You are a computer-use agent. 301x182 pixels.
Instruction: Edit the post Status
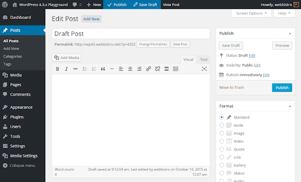(252, 56)
